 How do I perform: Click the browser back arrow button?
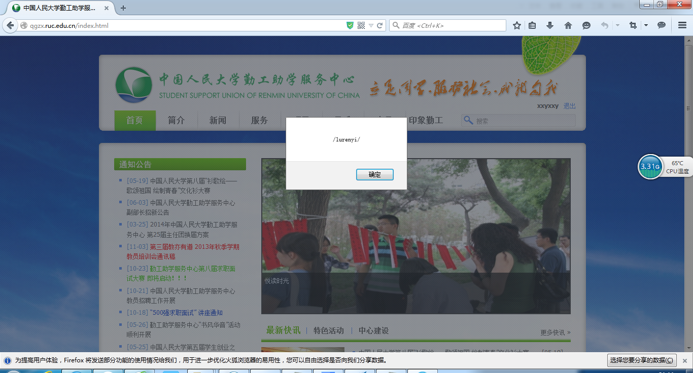click(x=10, y=25)
